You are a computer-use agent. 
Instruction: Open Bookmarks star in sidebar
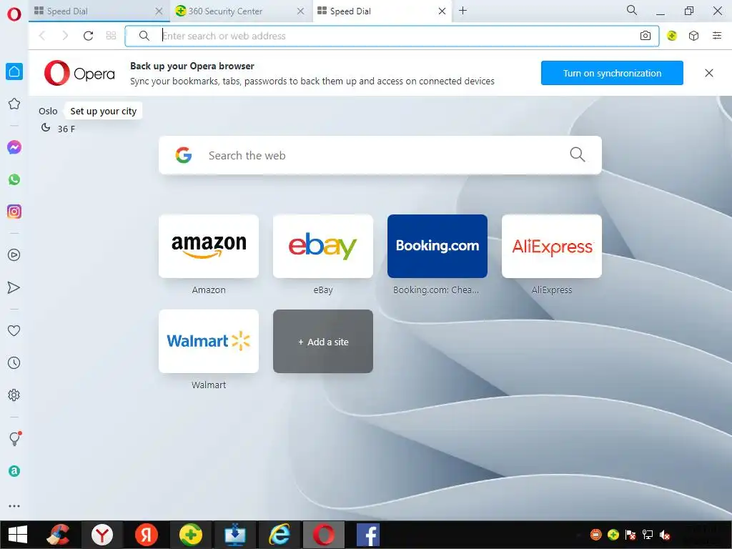tap(14, 104)
